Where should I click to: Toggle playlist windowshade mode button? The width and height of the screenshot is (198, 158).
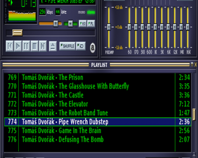coord(192,64)
